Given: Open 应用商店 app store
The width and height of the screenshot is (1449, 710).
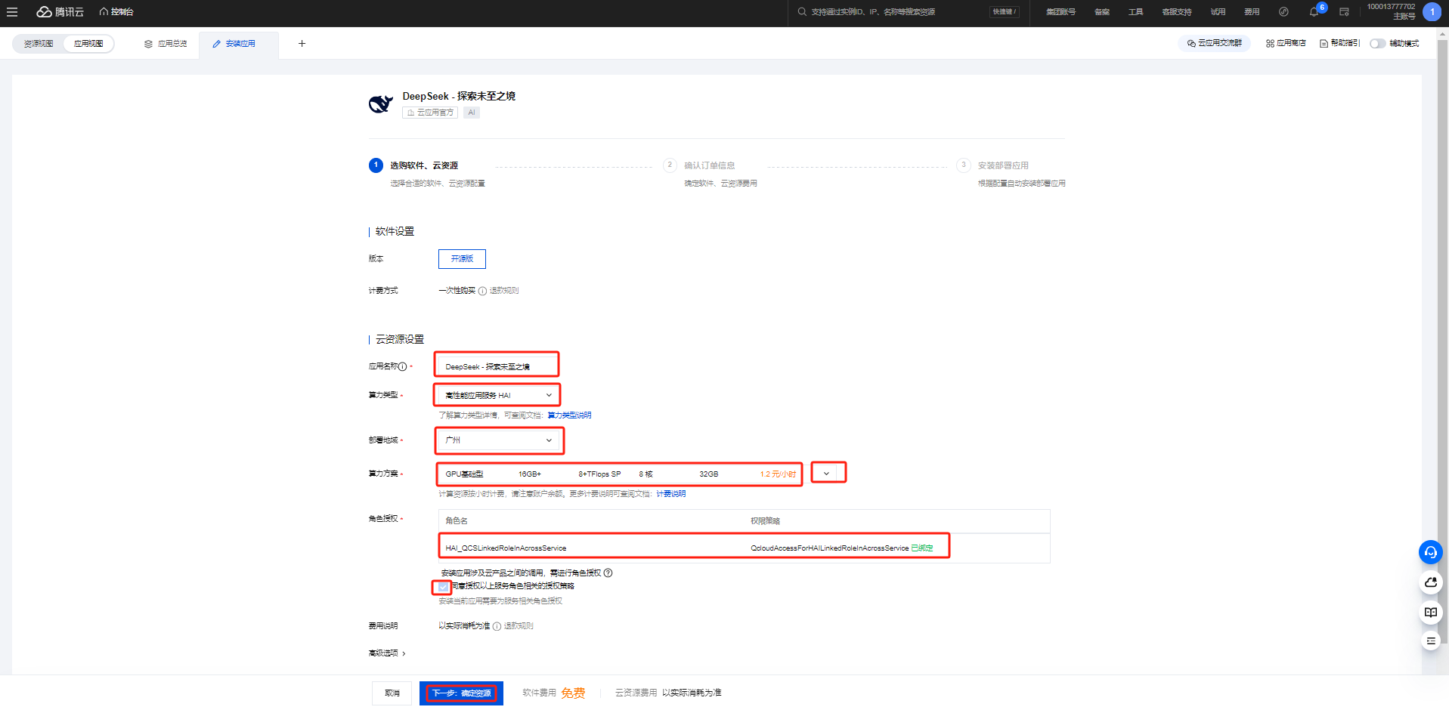Looking at the screenshot, I should pyautogui.click(x=1286, y=44).
